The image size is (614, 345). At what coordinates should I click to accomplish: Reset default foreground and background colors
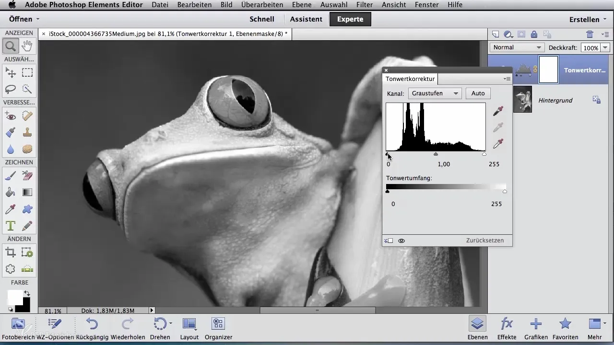pyautogui.click(x=11, y=310)
